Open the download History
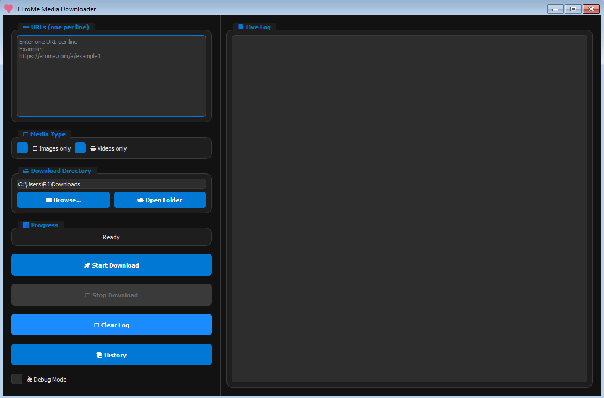This screenshot has width=604, height=398. point(112,355)
